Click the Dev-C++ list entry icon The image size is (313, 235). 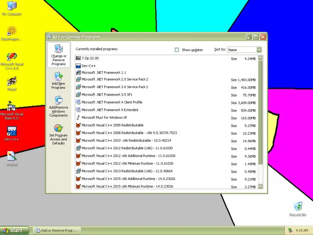tap(78, 66)
